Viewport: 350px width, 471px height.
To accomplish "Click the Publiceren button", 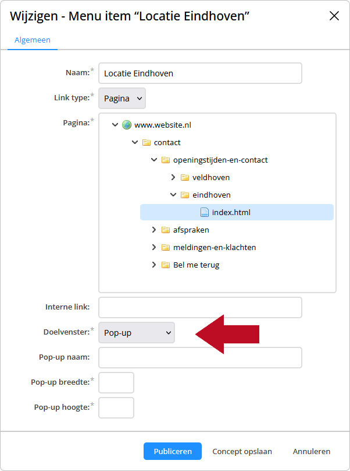I will click(x=173, y=451).
